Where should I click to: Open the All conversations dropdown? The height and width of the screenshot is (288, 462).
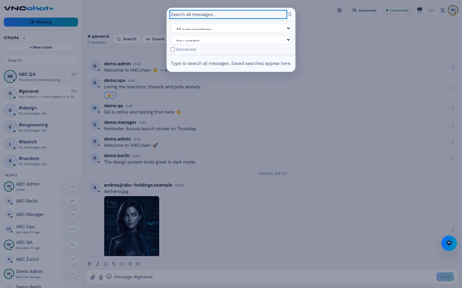(231, 28)
